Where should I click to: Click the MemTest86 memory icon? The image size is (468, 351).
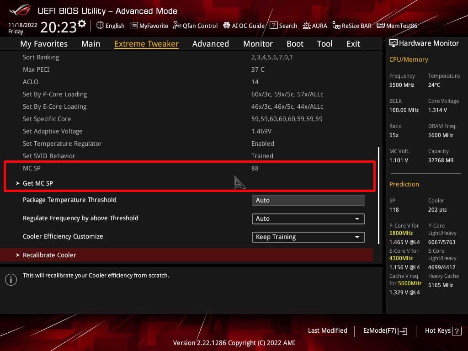[381, 26]
